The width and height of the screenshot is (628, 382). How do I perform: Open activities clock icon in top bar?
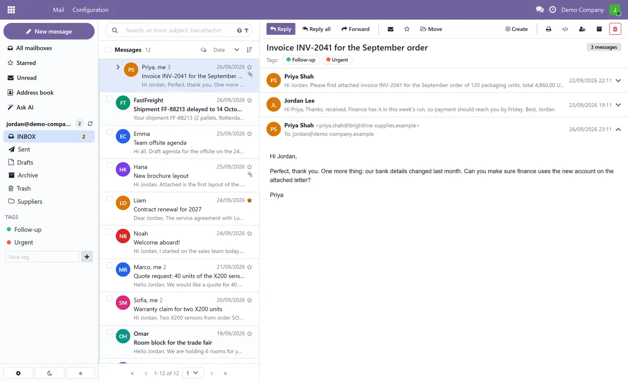click(x=553, y=9)
